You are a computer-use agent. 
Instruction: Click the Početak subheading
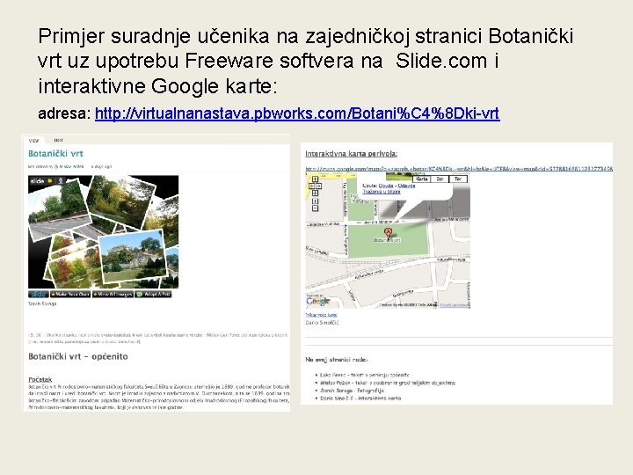[x=40, y=379]
